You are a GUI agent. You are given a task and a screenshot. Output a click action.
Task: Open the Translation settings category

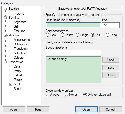coord(21,49)
